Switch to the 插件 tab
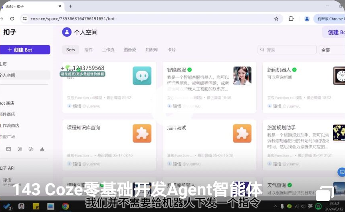This screenshot has height=212, width=345. [88, 50]
